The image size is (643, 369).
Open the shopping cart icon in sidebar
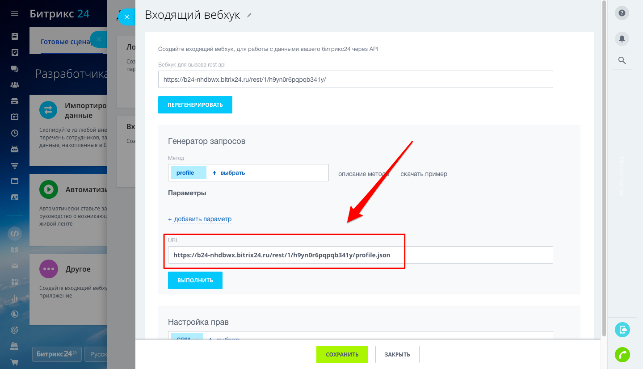pyautogui.click(x=15, y=362)
